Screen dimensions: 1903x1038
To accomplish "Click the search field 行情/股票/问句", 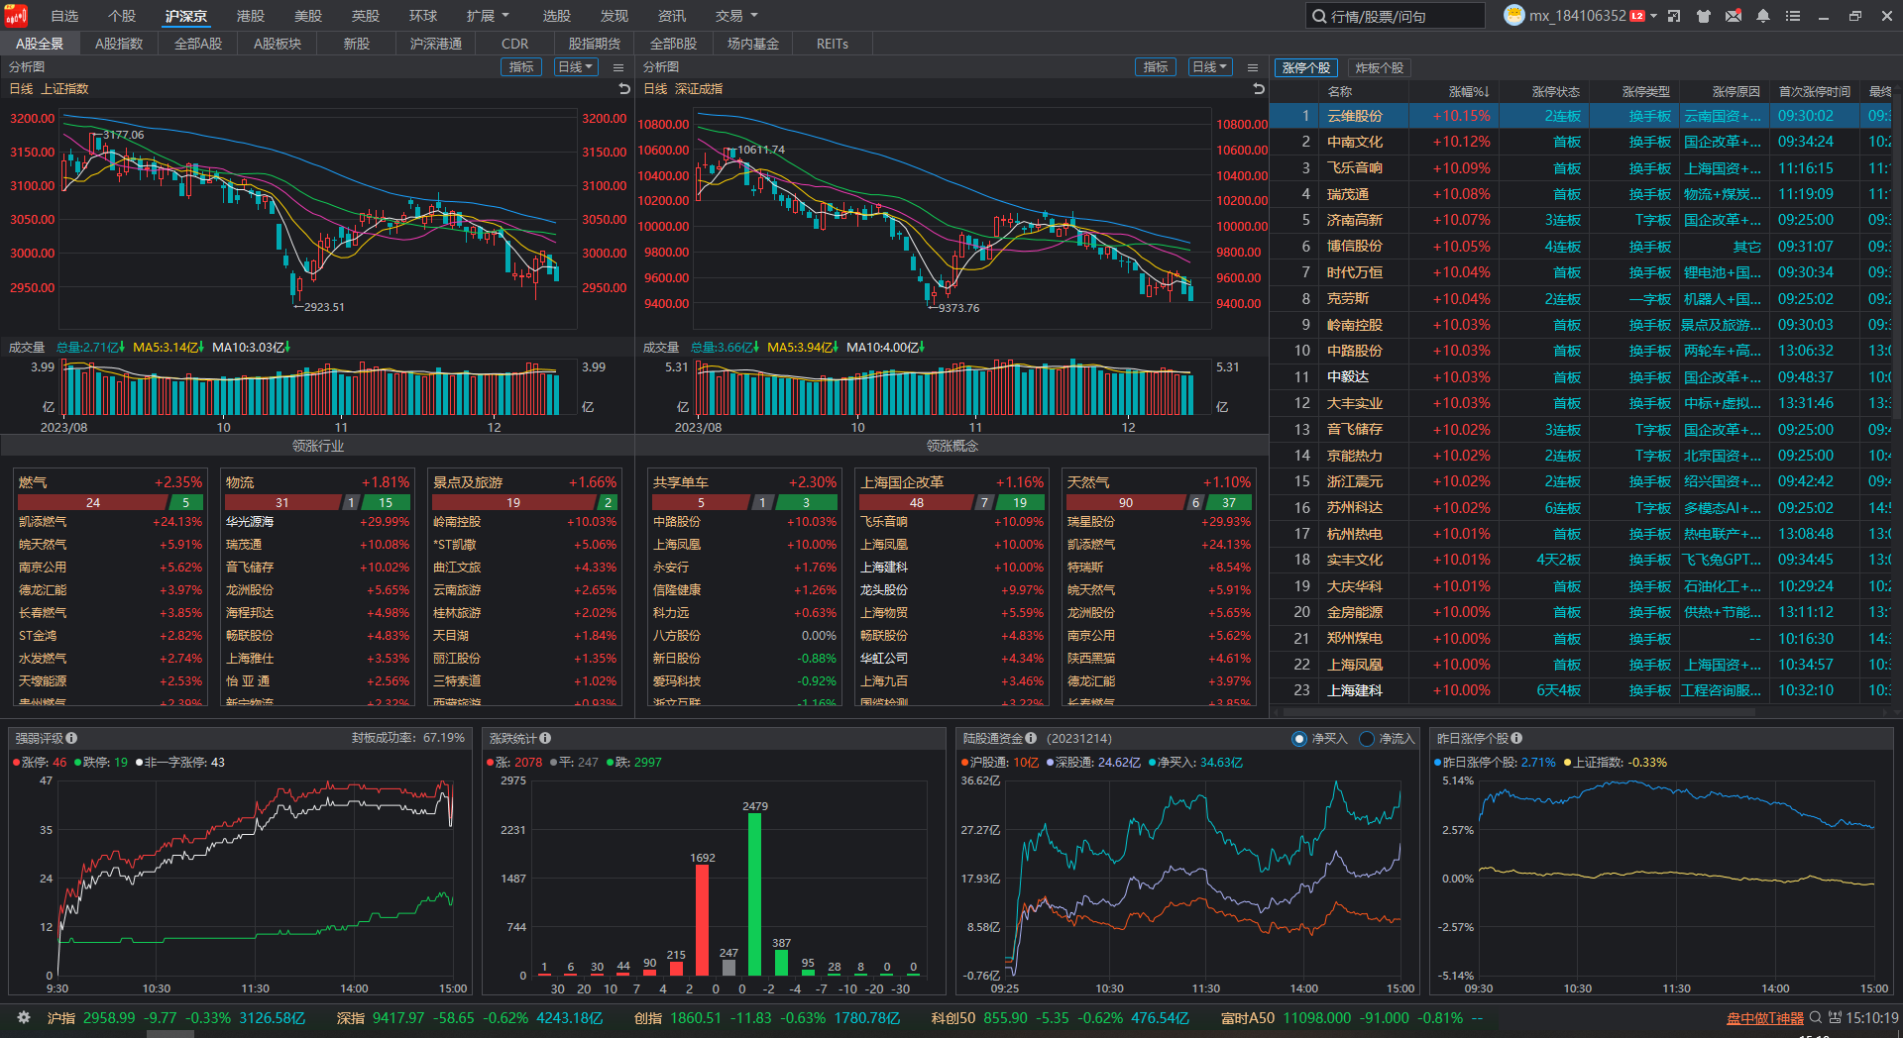I will (x=1396, y=16).
